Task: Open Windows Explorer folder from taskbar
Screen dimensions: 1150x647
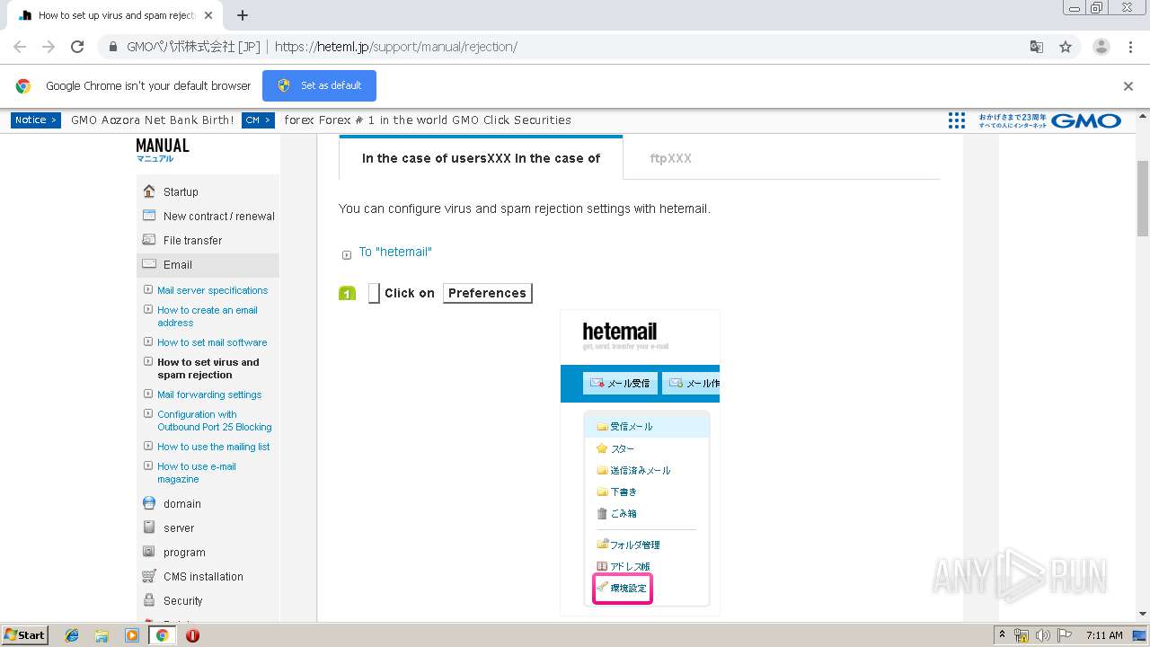Action: (102, 635)
